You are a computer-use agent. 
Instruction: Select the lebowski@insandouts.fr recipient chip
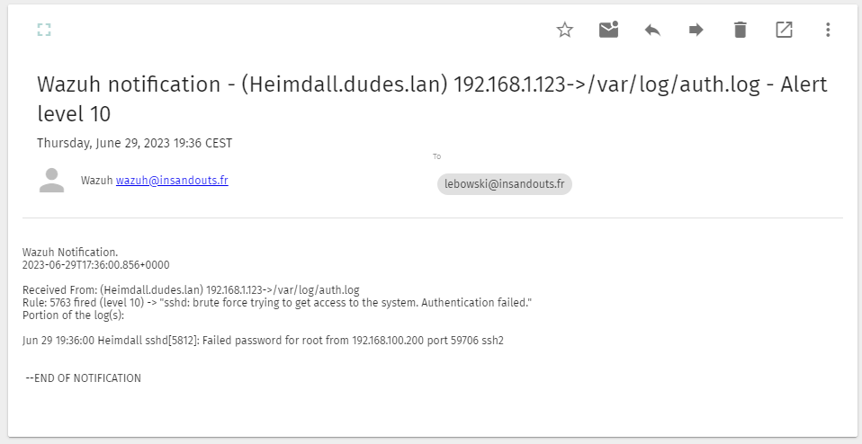coord(504,184)
